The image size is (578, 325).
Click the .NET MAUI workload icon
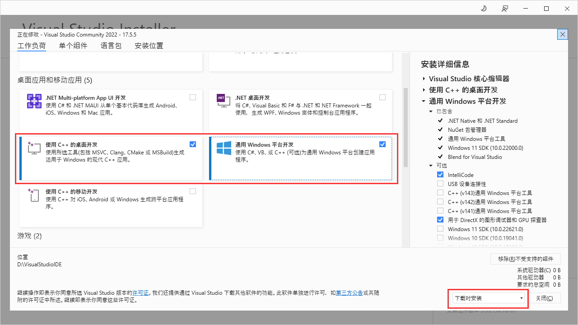(34, 101)
